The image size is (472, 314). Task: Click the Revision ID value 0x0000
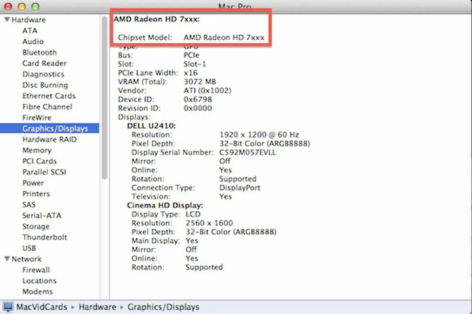tap(198, 108)
